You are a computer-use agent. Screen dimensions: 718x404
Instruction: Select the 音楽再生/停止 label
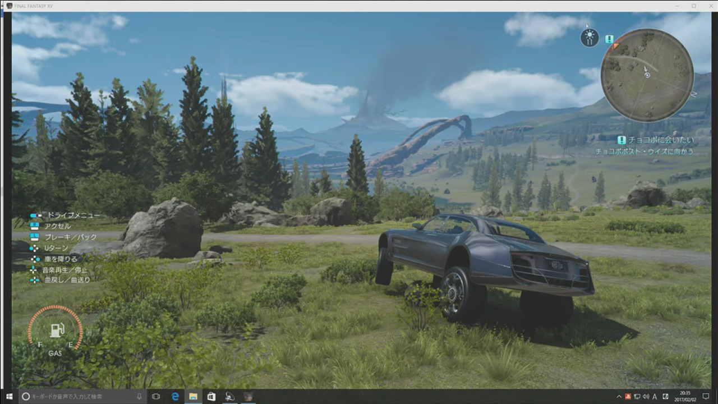(x=65, y=269)
